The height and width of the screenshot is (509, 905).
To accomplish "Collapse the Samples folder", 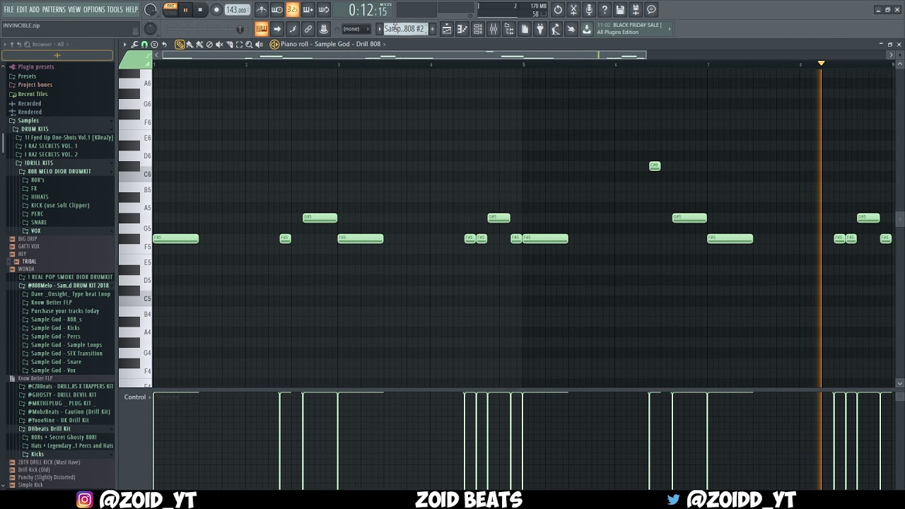I will pos(28,121).
